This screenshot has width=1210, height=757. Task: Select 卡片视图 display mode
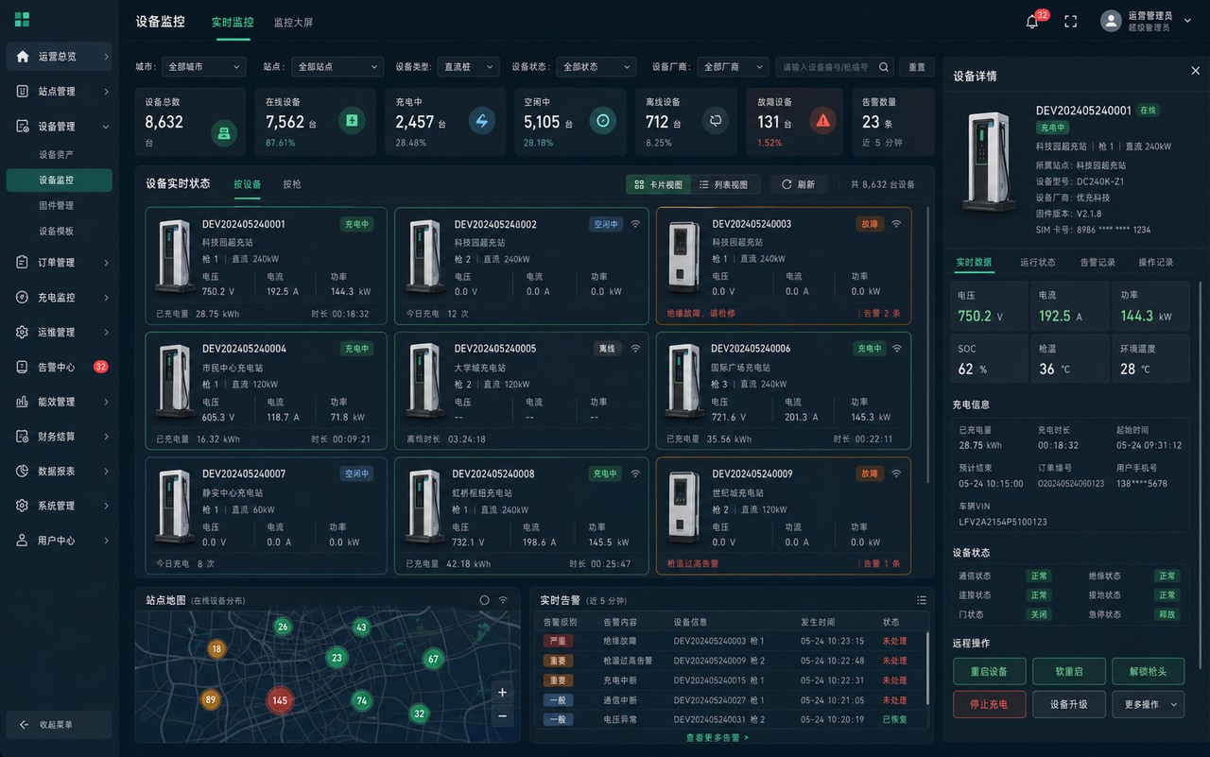(x=659, y=184)
